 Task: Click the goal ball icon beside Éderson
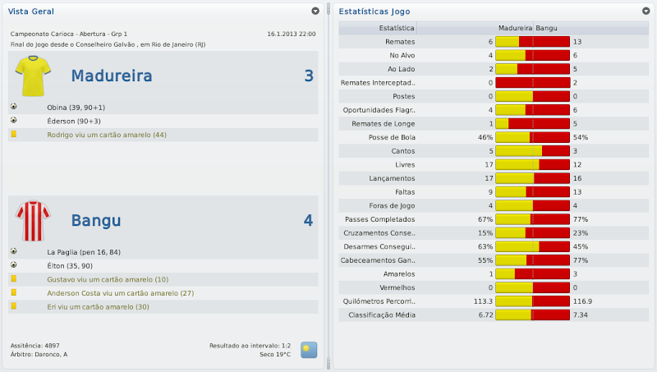coord(14,121)
